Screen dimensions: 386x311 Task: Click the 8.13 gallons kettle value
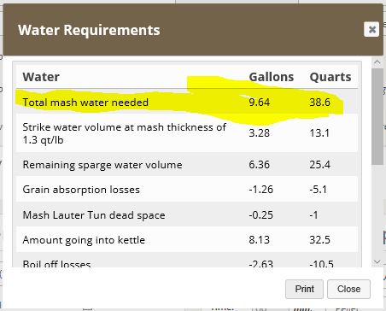(259, 239)
